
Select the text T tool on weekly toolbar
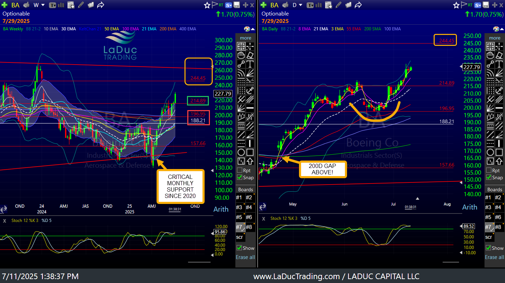point(250,64)
